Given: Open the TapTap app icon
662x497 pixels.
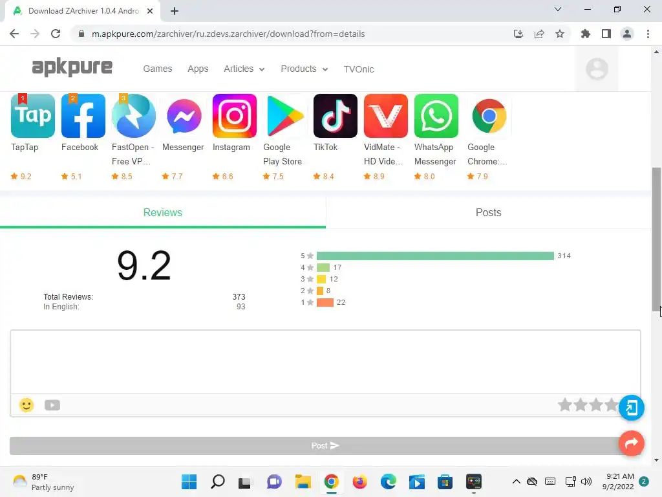Looking at the screenshot, I should tap(33, 116).
